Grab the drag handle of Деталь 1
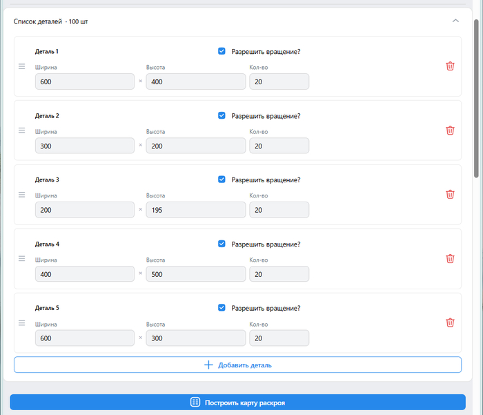The image size is (483, 415). (21, 66)
